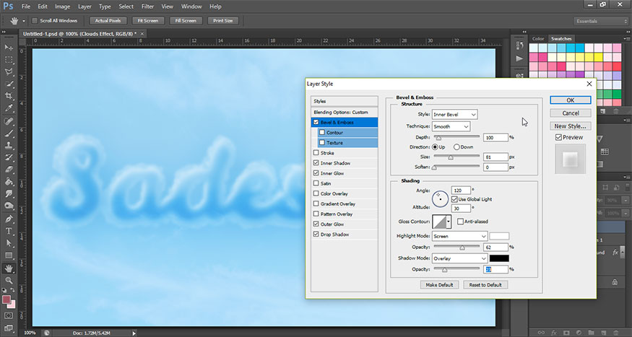The height and width of the screenshot is (337, 632).
Task: Pick the Crop tool
Action: (10, 96)
